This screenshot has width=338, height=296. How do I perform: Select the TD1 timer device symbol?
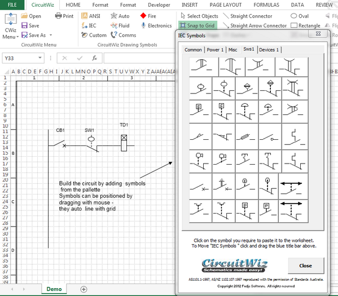pyautogui.click(x=124, y=143)
